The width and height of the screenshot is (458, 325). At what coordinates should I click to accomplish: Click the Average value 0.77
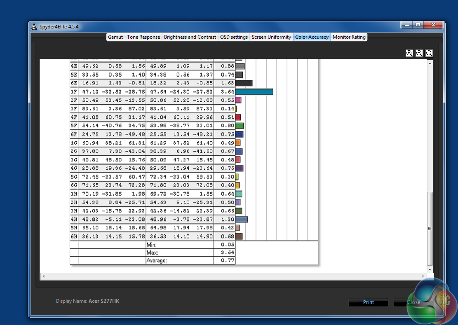(x=228, y=260)
